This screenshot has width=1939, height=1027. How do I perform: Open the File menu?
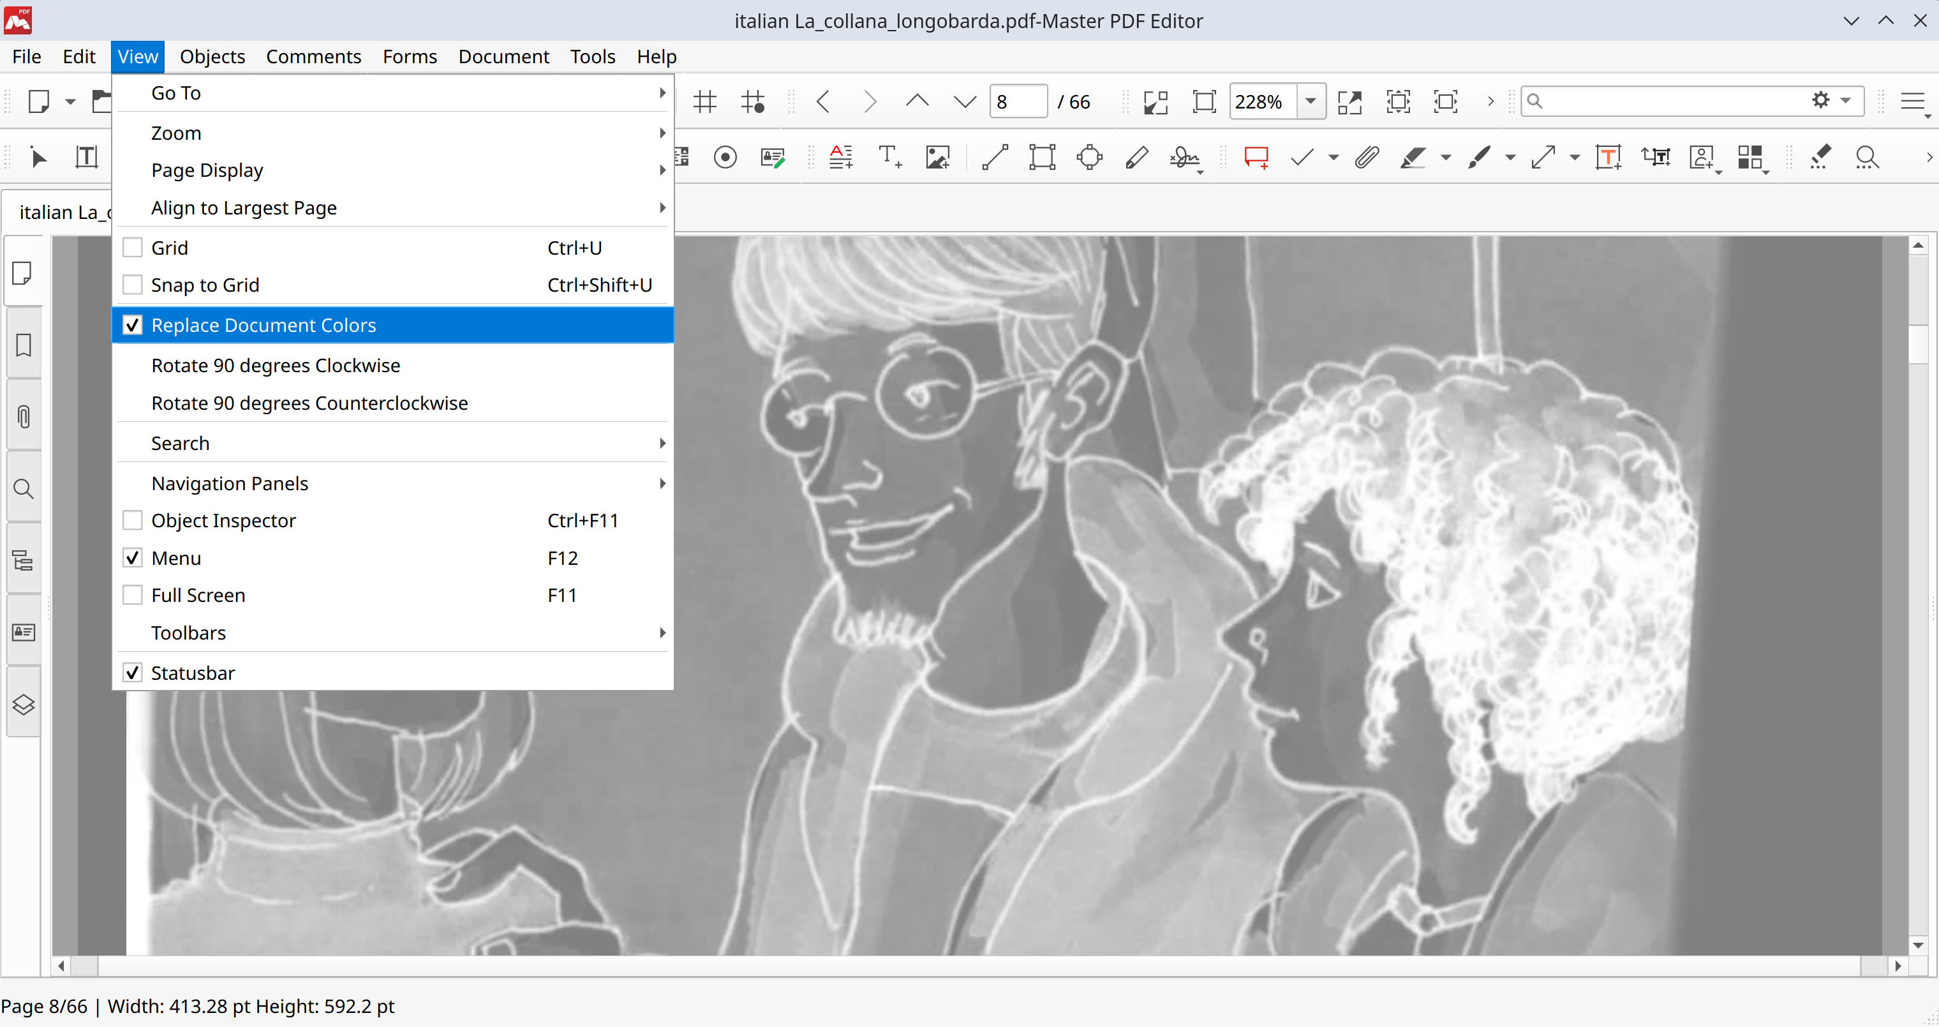[x=26, y=56]
